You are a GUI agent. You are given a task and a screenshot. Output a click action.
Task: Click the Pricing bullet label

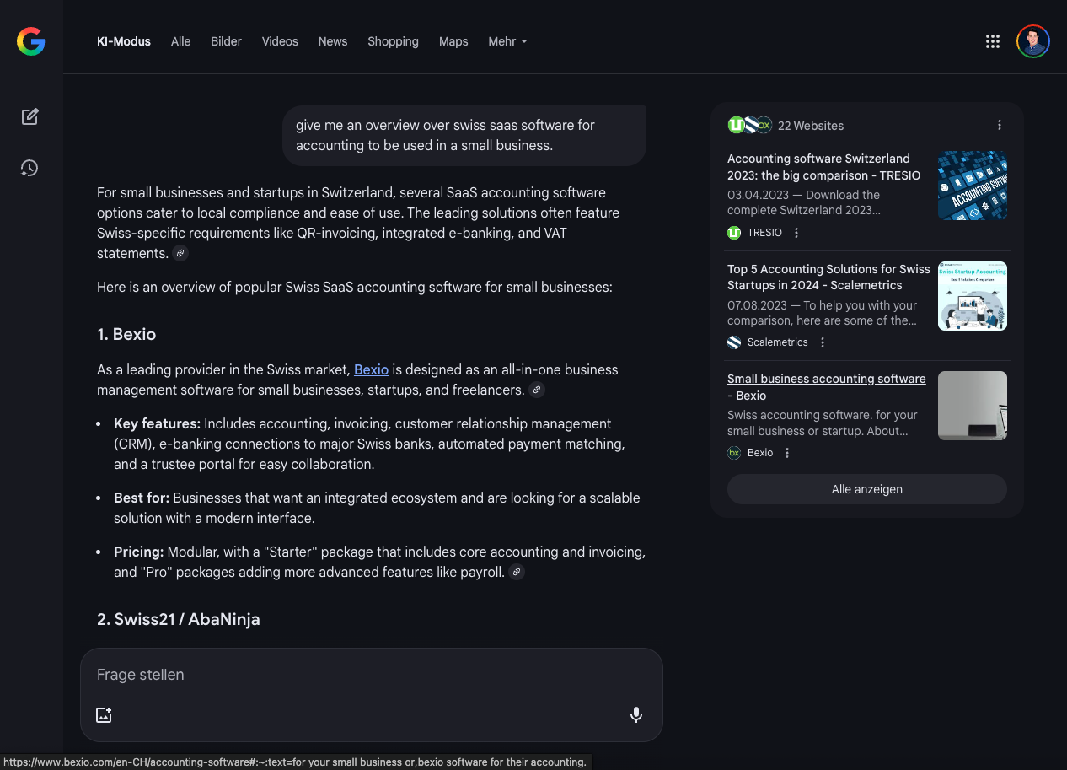pos(139,552)
